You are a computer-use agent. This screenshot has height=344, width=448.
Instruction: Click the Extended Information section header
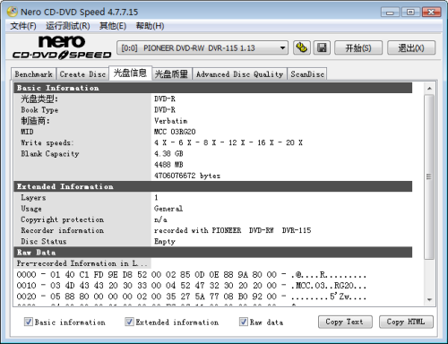[x=212, y=186]
